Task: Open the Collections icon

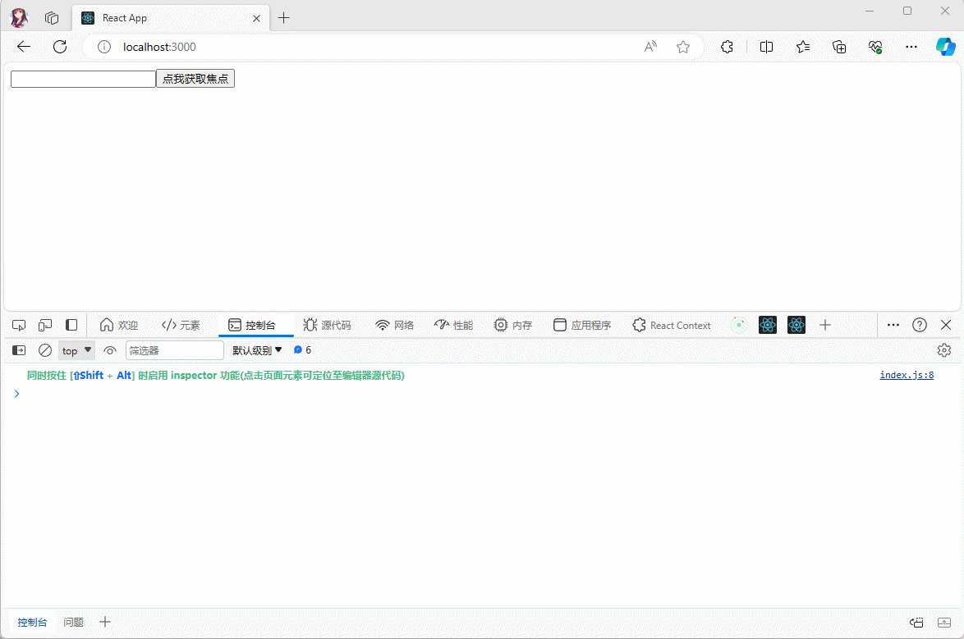Action: [x=839, y=47]
